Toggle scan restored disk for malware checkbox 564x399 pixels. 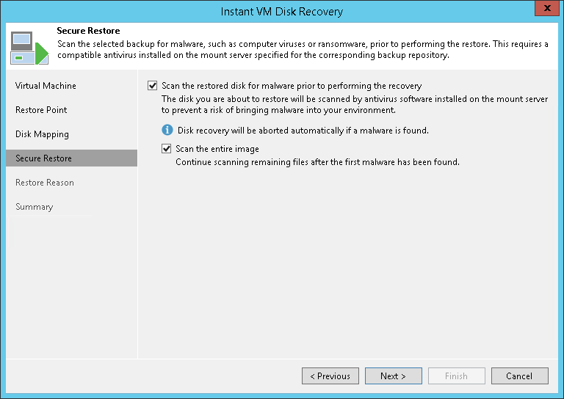coord(153,86)
